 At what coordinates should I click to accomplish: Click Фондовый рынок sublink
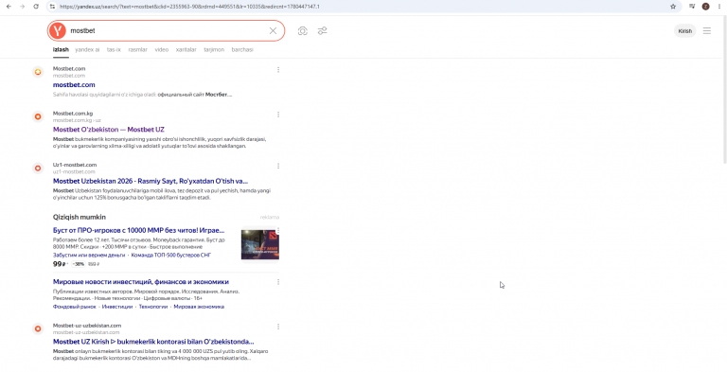pos(74,307)
